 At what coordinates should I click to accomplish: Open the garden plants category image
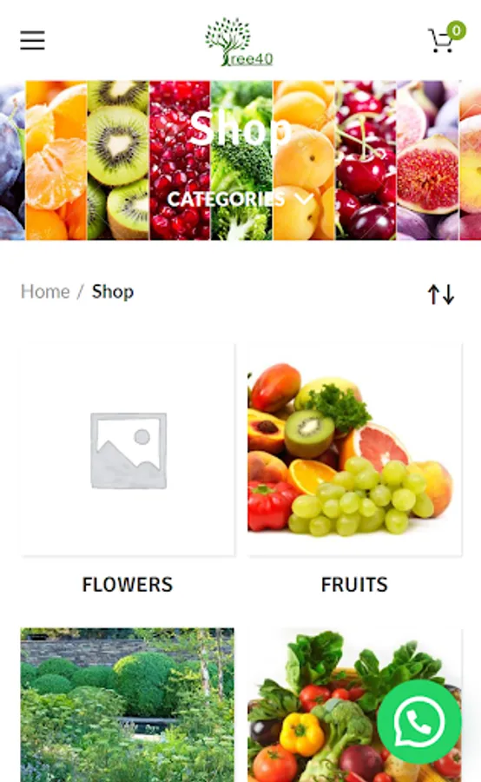pyautogui.click(x=127, y=705)
